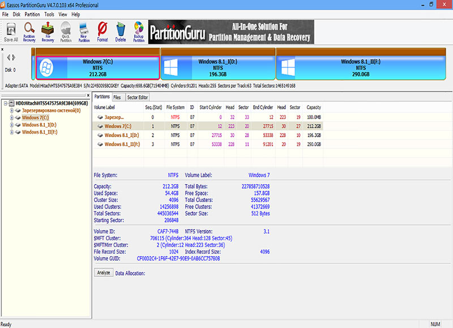Viewport: 453px width, 328px height.
Task: Click the Seq.(Stat) column header
Action: [x=153, y=107]
